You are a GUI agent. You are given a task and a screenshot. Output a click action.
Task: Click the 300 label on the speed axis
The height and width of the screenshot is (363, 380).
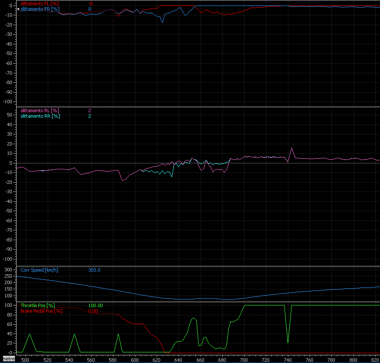point(8,270)
